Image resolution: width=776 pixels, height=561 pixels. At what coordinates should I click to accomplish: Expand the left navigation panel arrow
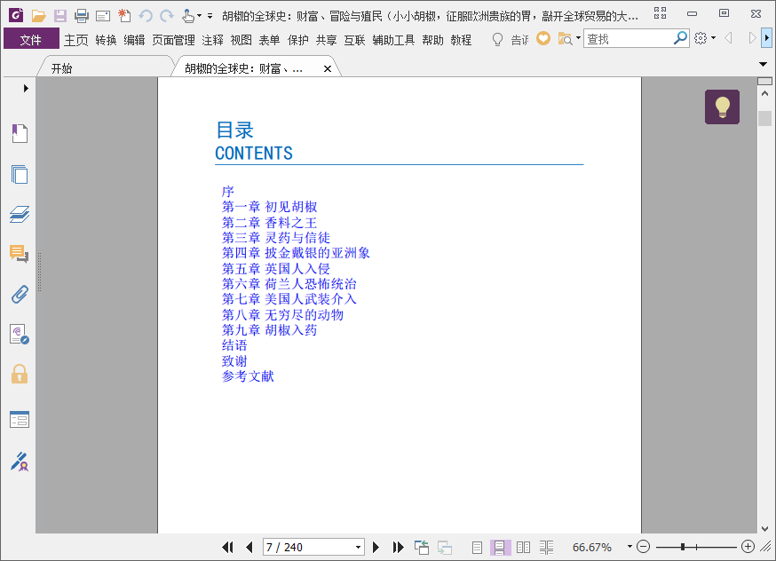pyautogui.click(x=26, y=89)
